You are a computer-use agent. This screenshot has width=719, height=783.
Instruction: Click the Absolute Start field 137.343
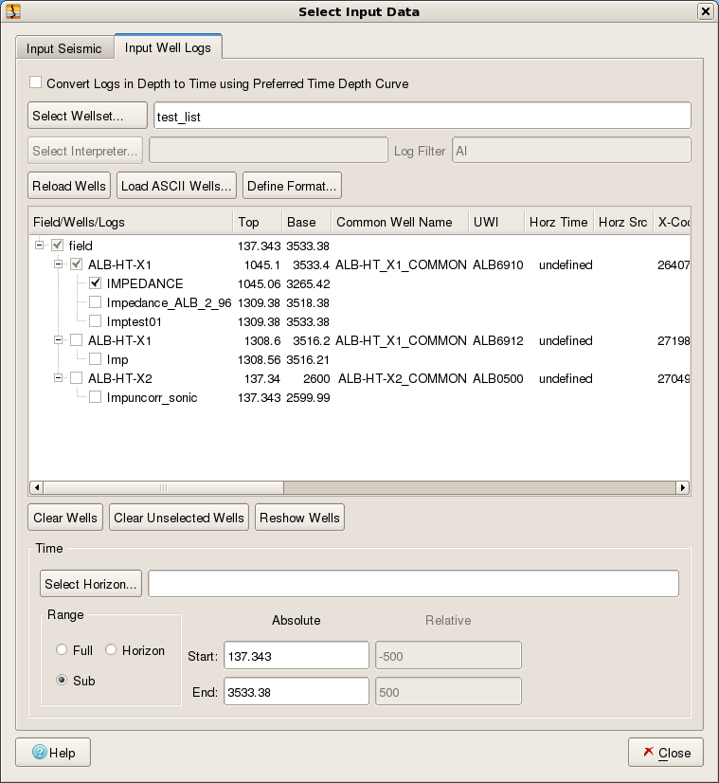(x=297, y=655)
